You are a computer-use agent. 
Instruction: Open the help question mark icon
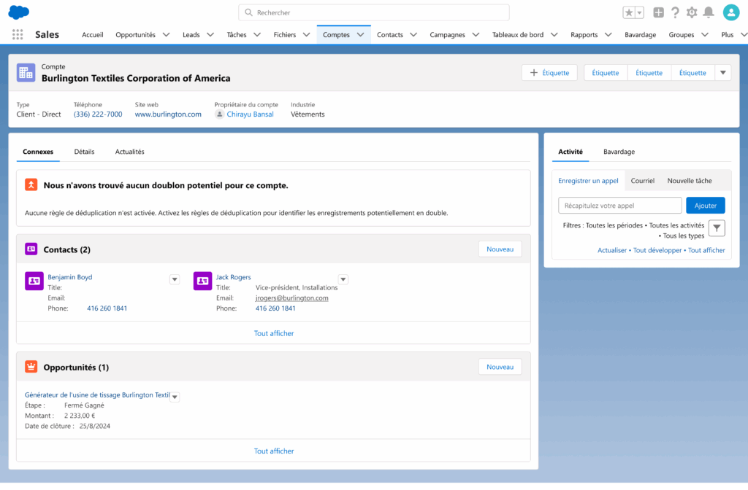tap(675, 13)
